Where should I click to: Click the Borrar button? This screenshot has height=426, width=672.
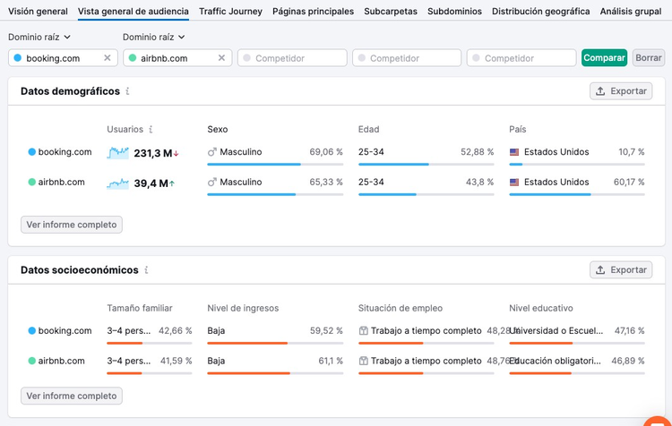pyautogui.click(x=649, y=58)
